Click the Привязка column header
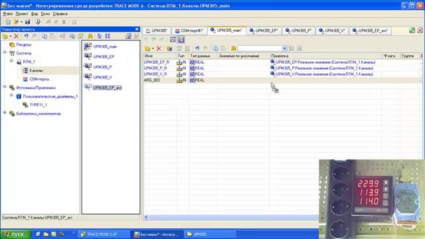Screen dimensions: 425x239 [x=326, y=56]
